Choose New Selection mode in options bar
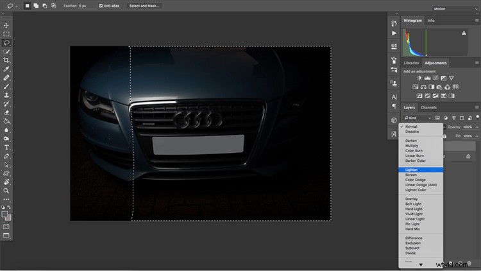 coord(28,6)
